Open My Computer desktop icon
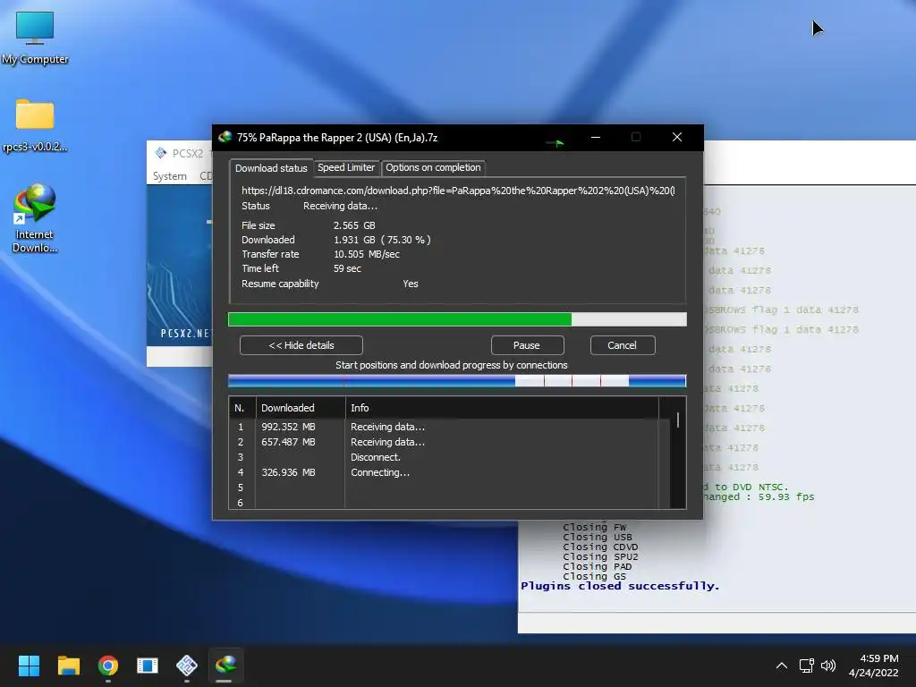Image resolution: width=916 pixels, height=687 pixels. tap(35, 37)
